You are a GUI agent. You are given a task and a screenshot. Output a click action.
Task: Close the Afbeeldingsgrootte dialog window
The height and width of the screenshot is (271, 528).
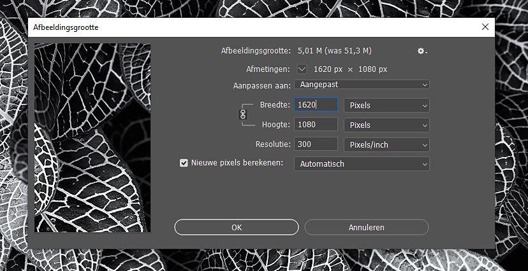pyautogui.click(x=485, y=27)
